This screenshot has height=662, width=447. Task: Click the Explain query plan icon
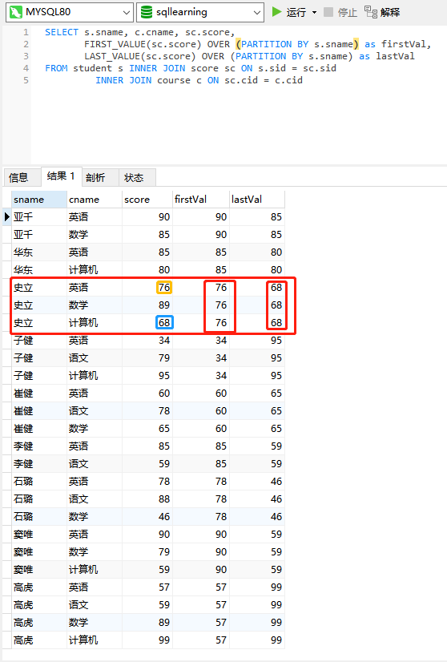pyautogui.click(x=371, y=12)
